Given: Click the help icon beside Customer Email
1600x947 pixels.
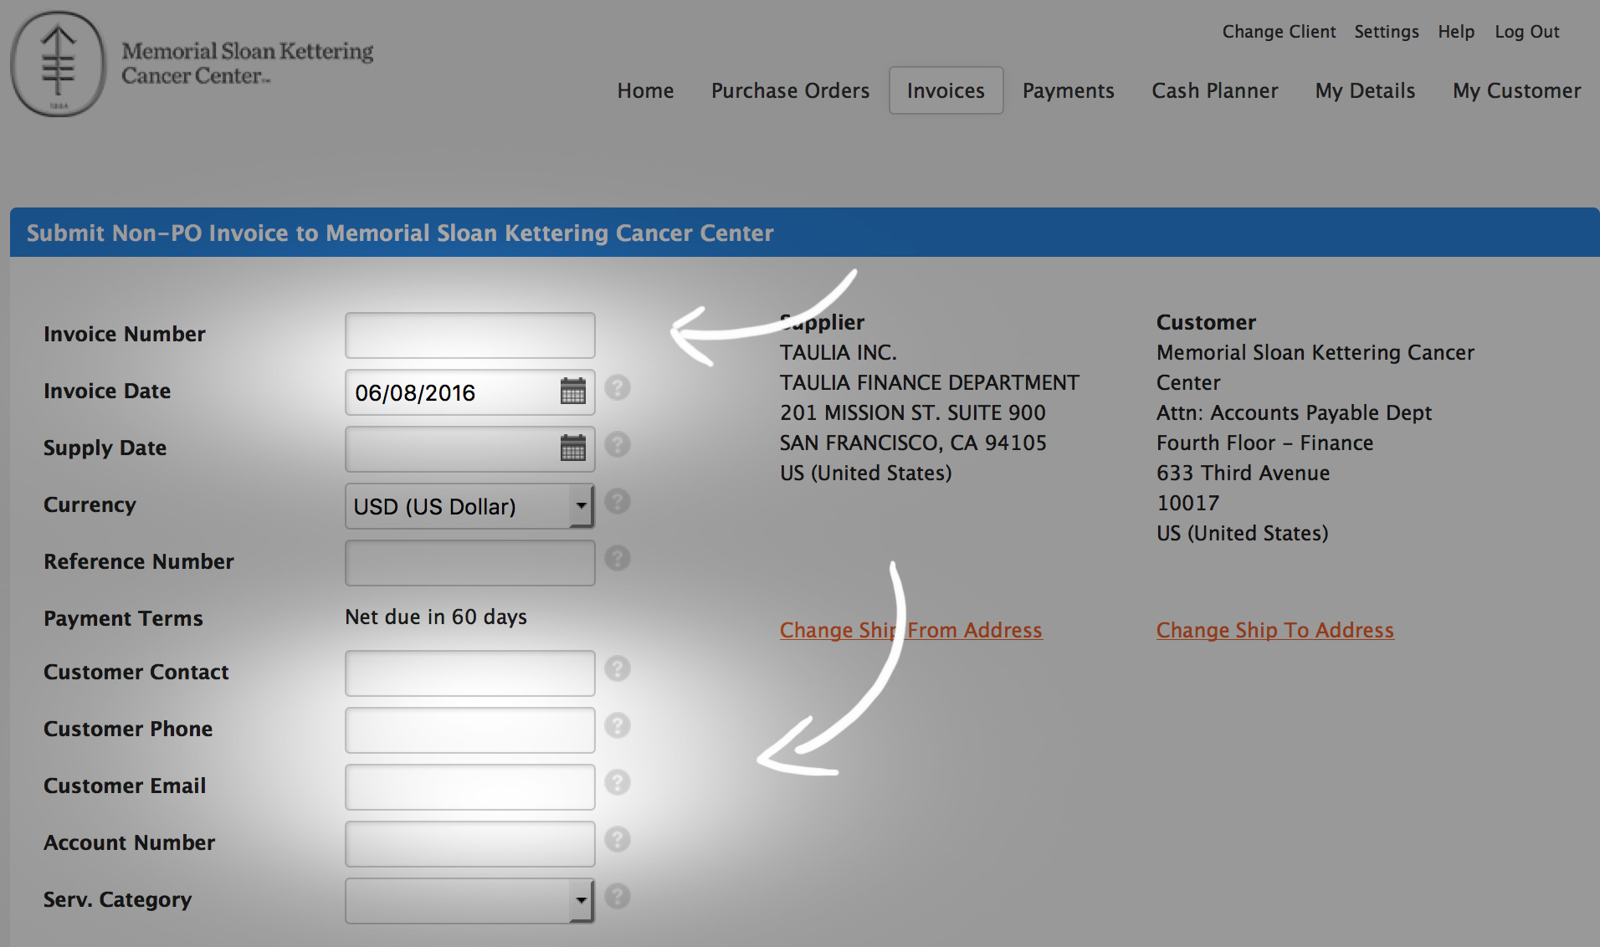Looking at the screenshot, I should (x=618, y=783).
